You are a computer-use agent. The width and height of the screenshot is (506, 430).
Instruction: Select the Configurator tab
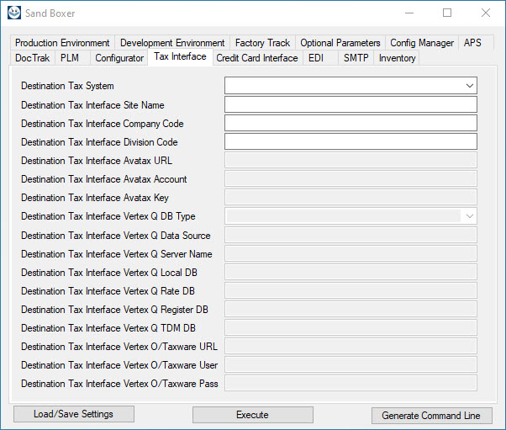pos(119,58)
